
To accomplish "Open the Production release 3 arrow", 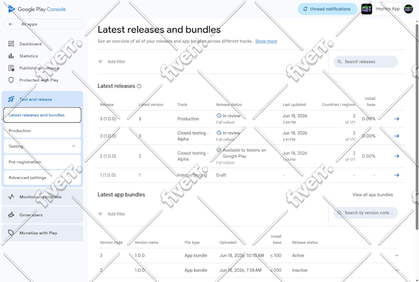I will (397, 119).
